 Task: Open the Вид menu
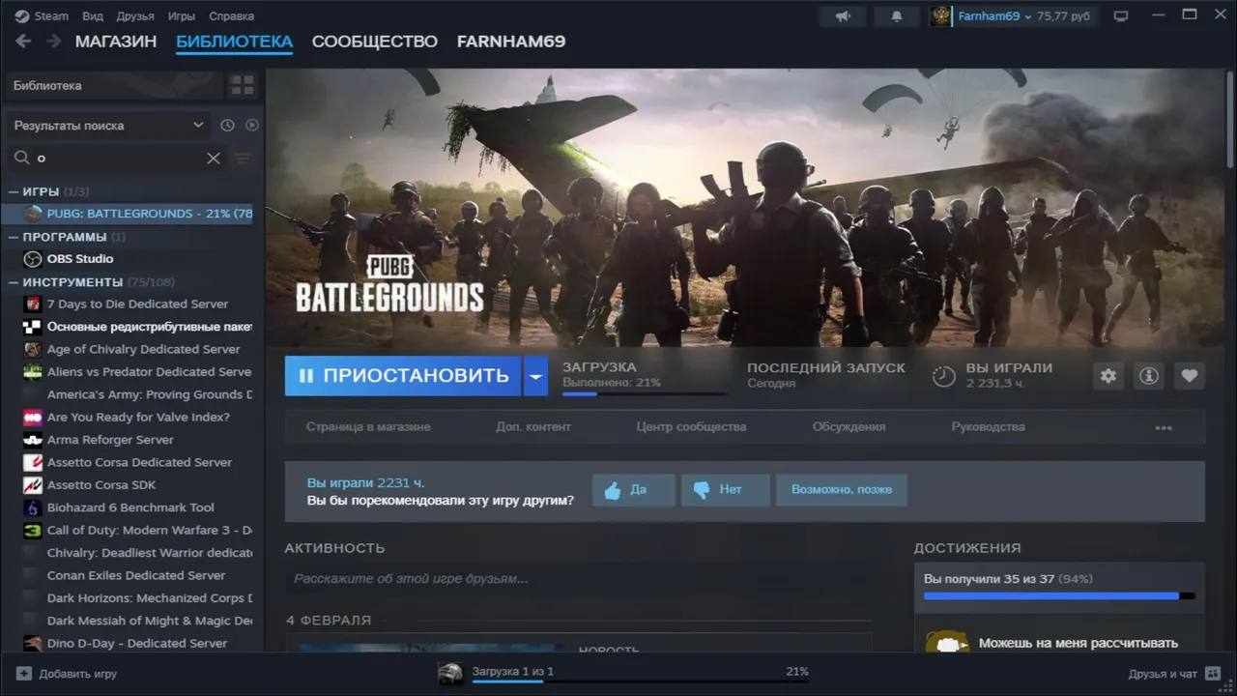point(93,16)
